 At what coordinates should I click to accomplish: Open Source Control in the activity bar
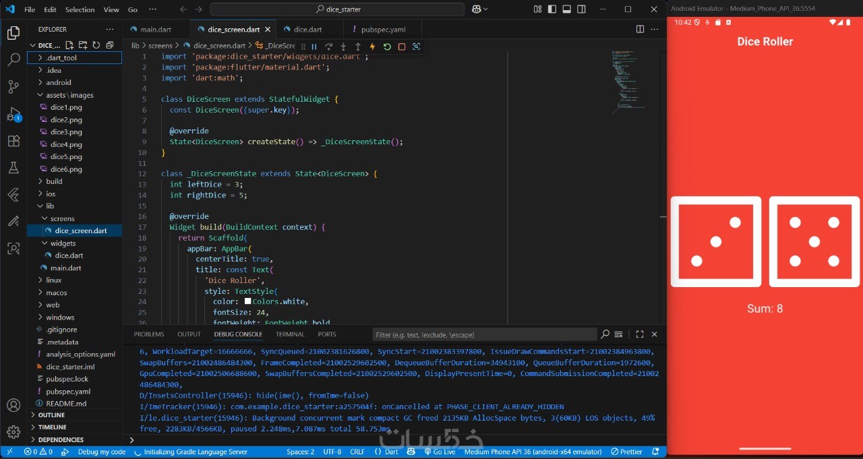click(x=13, y=86)
